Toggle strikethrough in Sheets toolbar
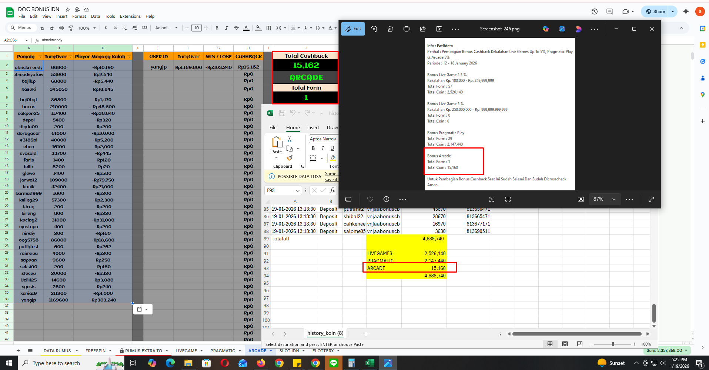The image size is (709, 370). pyautogui.click(x=236, y=28)
